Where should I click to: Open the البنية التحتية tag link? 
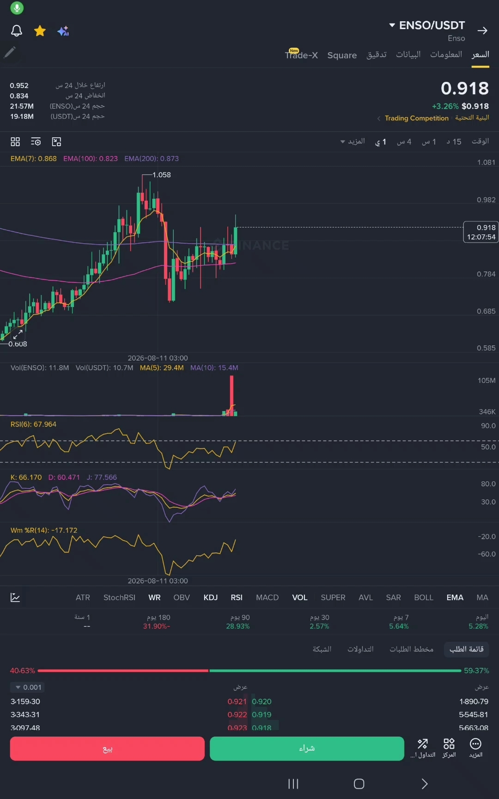472,117
